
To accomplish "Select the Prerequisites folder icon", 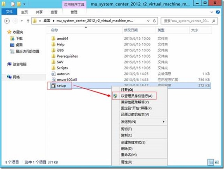I will coord(53,56).
